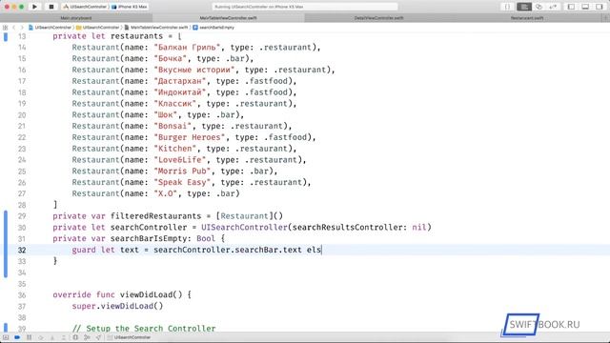Click the "Балкан Гриль" string
This screenshot has width=610, height=343.
(187, 48)
